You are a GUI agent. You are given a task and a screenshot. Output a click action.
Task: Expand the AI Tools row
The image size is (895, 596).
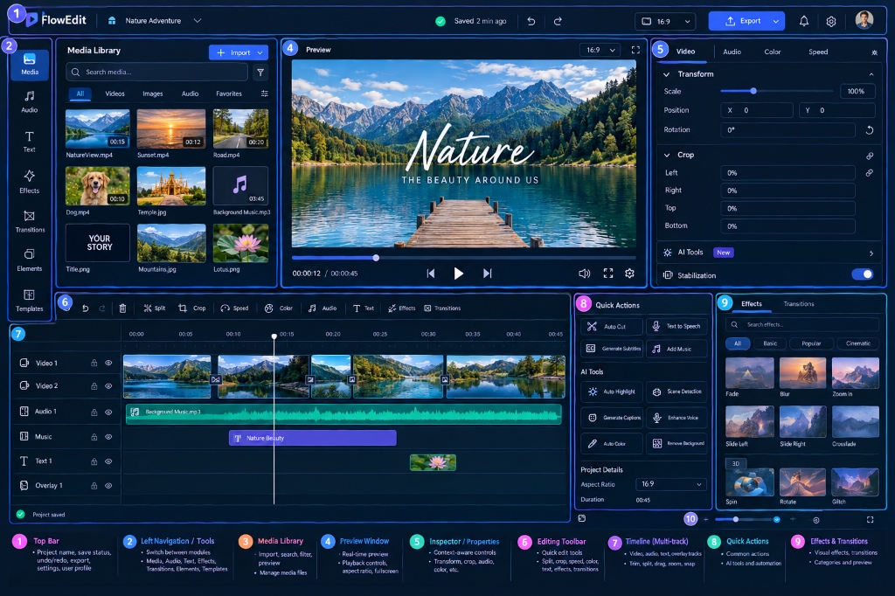[871, 253]
